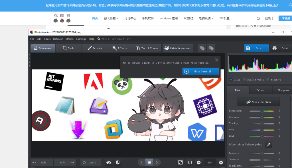Open the Settings menu
Viewport: 292px width, 168px height.
[x=81, y=39]
